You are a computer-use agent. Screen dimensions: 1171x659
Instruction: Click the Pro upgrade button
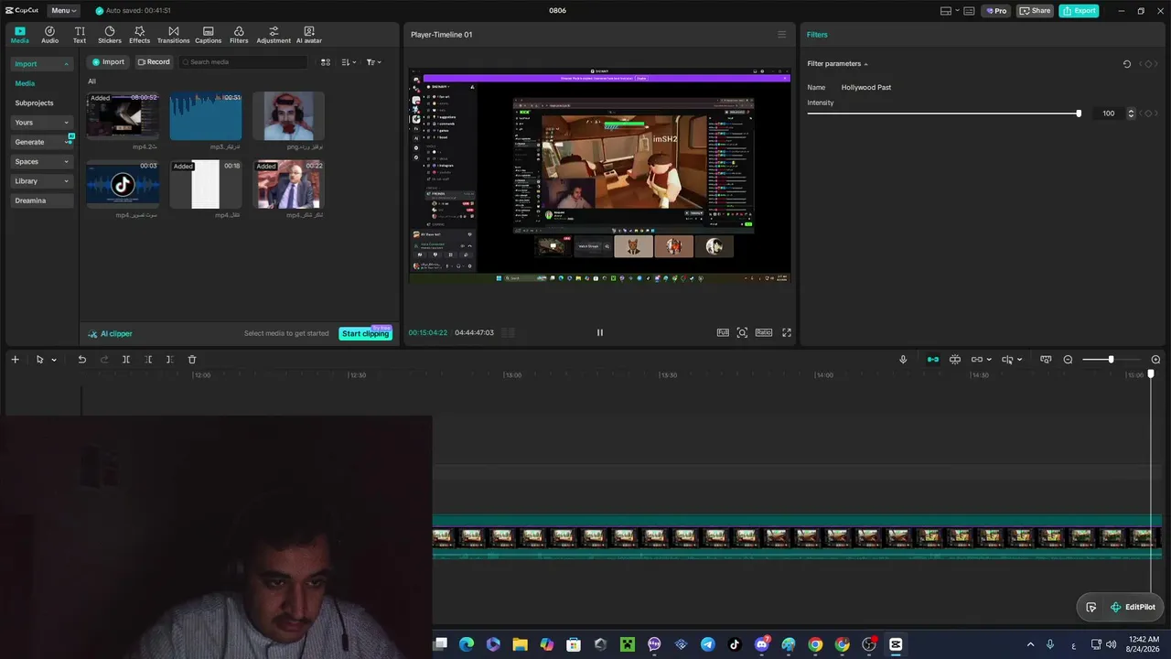point(995,11)
